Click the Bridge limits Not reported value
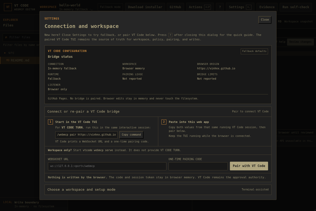The height and width of the screenshot is (211, 316). [207, 79]
